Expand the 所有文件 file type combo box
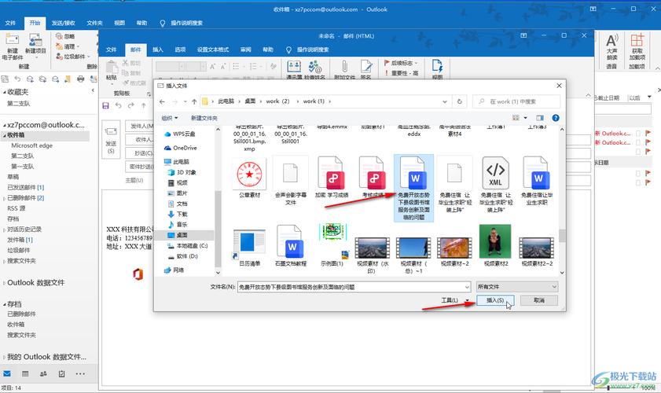661x393 pixels. [516, 287]
